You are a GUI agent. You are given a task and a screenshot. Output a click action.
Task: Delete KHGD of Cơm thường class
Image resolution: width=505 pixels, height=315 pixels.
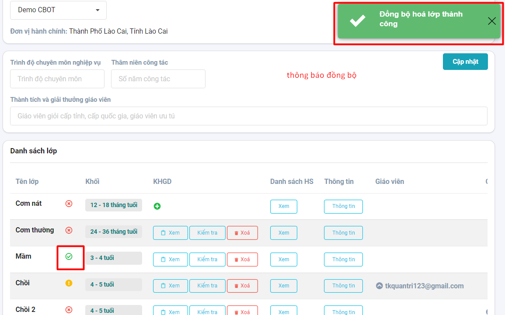point(242,233)
